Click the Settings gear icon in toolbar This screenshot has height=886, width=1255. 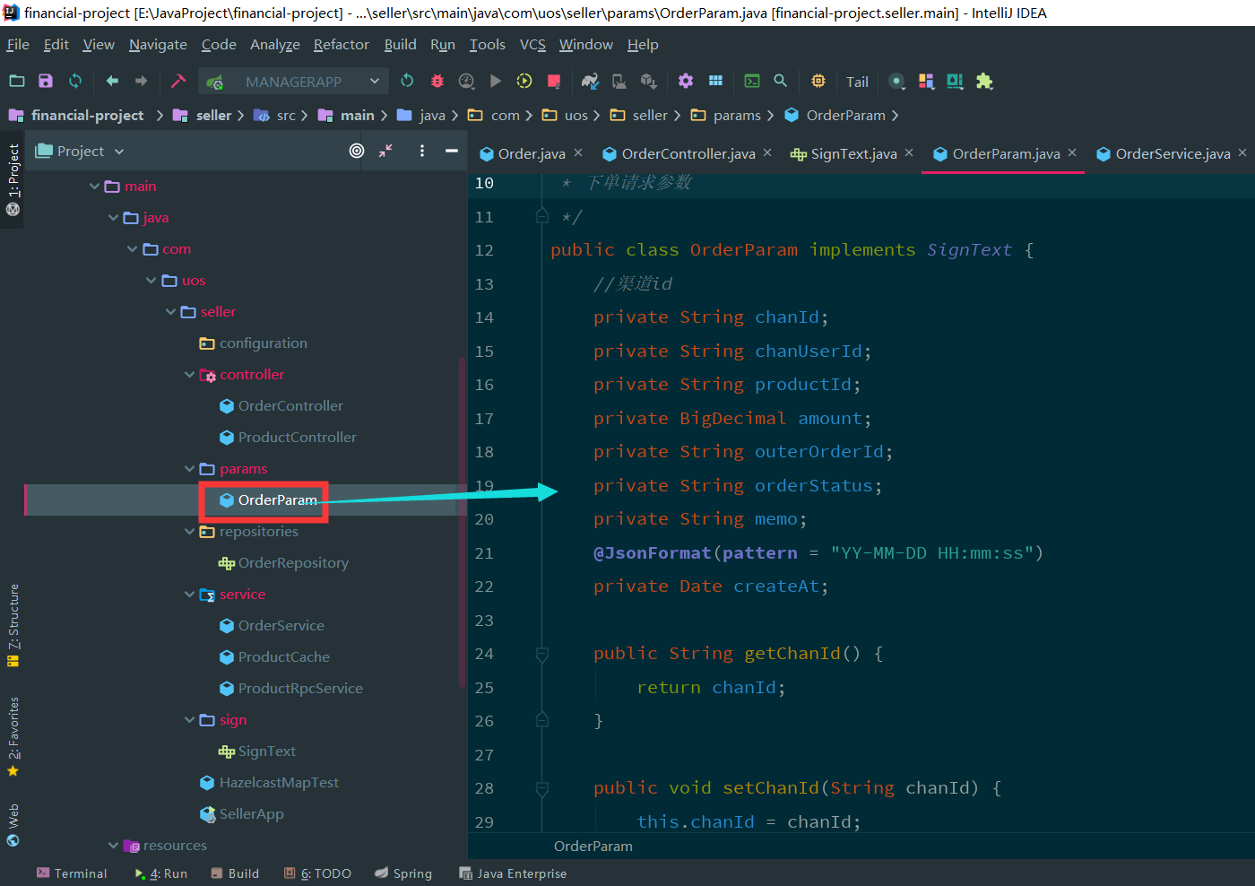coord(686,81)
